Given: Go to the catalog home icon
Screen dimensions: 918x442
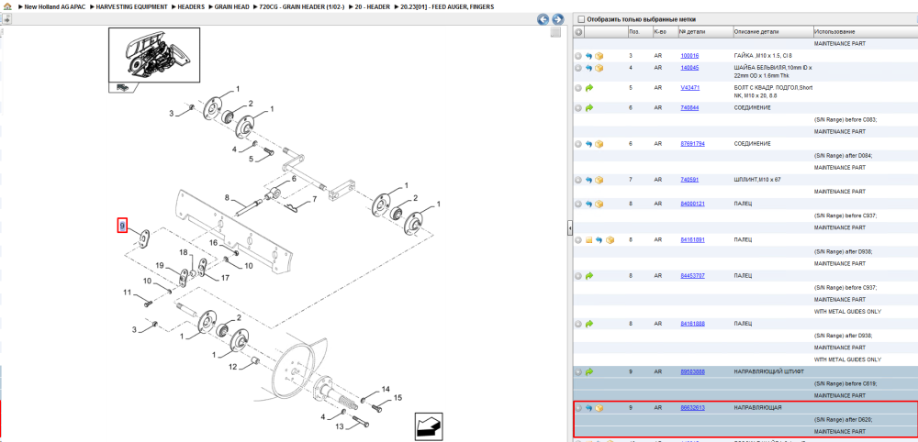Looking at the screenshot, I should point(7,7).
